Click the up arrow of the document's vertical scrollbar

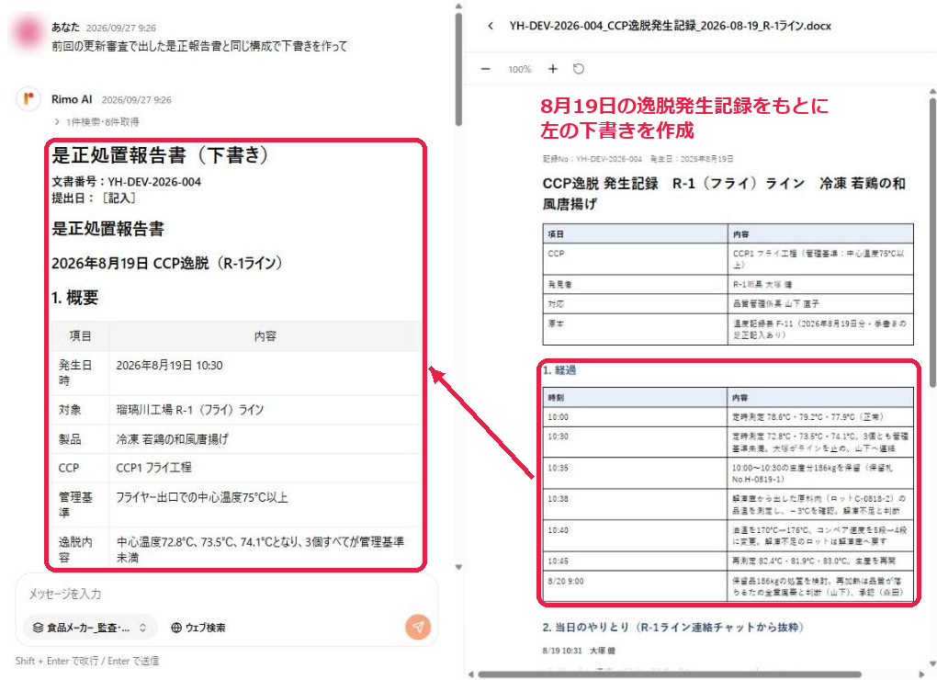pos(932,91)
